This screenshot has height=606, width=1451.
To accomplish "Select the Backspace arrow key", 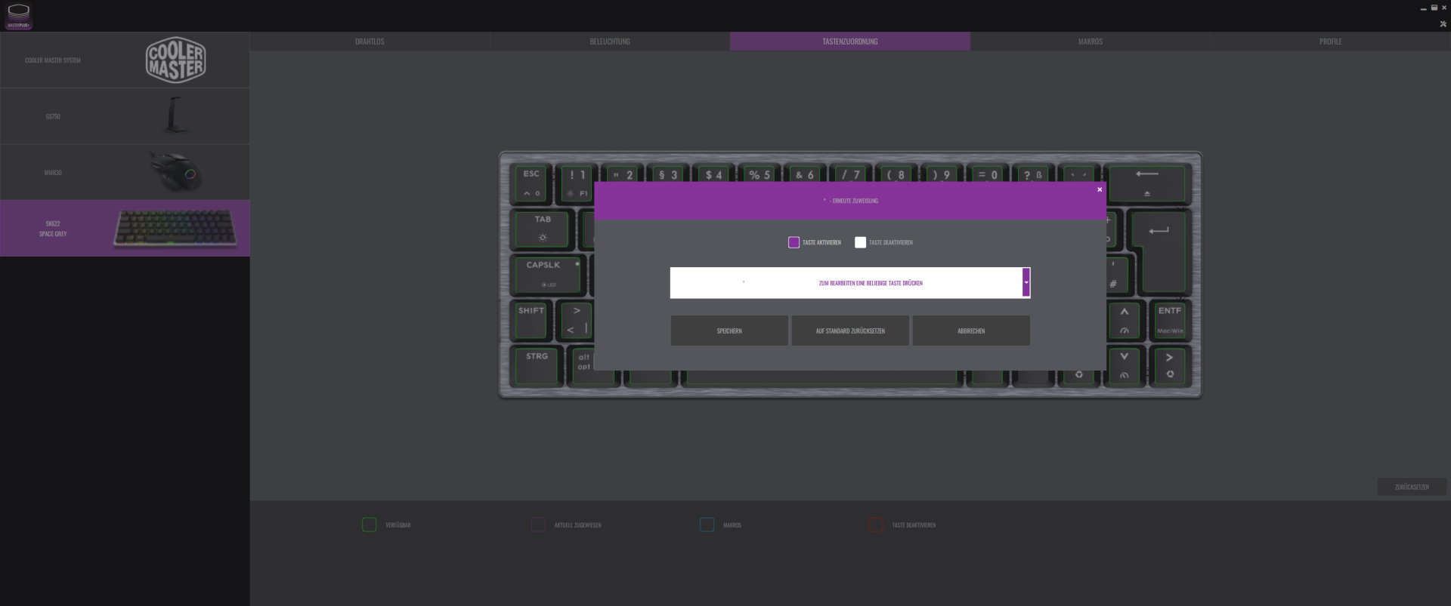I will pos(1146,183).
